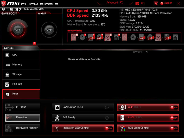Click the hot key icon beside Help

pyautogui.click(x=7, y=94)
